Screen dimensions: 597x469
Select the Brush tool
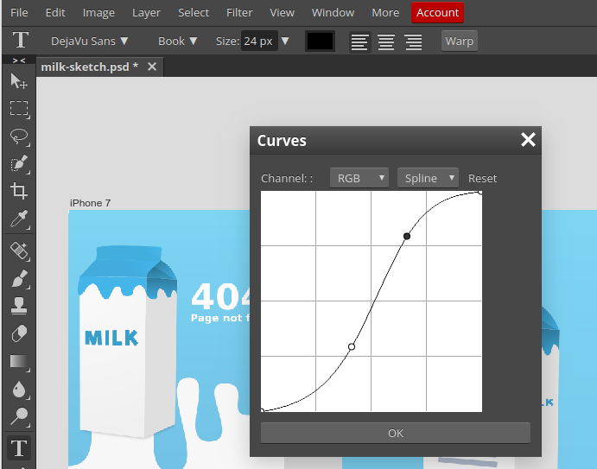click(19, 279)
